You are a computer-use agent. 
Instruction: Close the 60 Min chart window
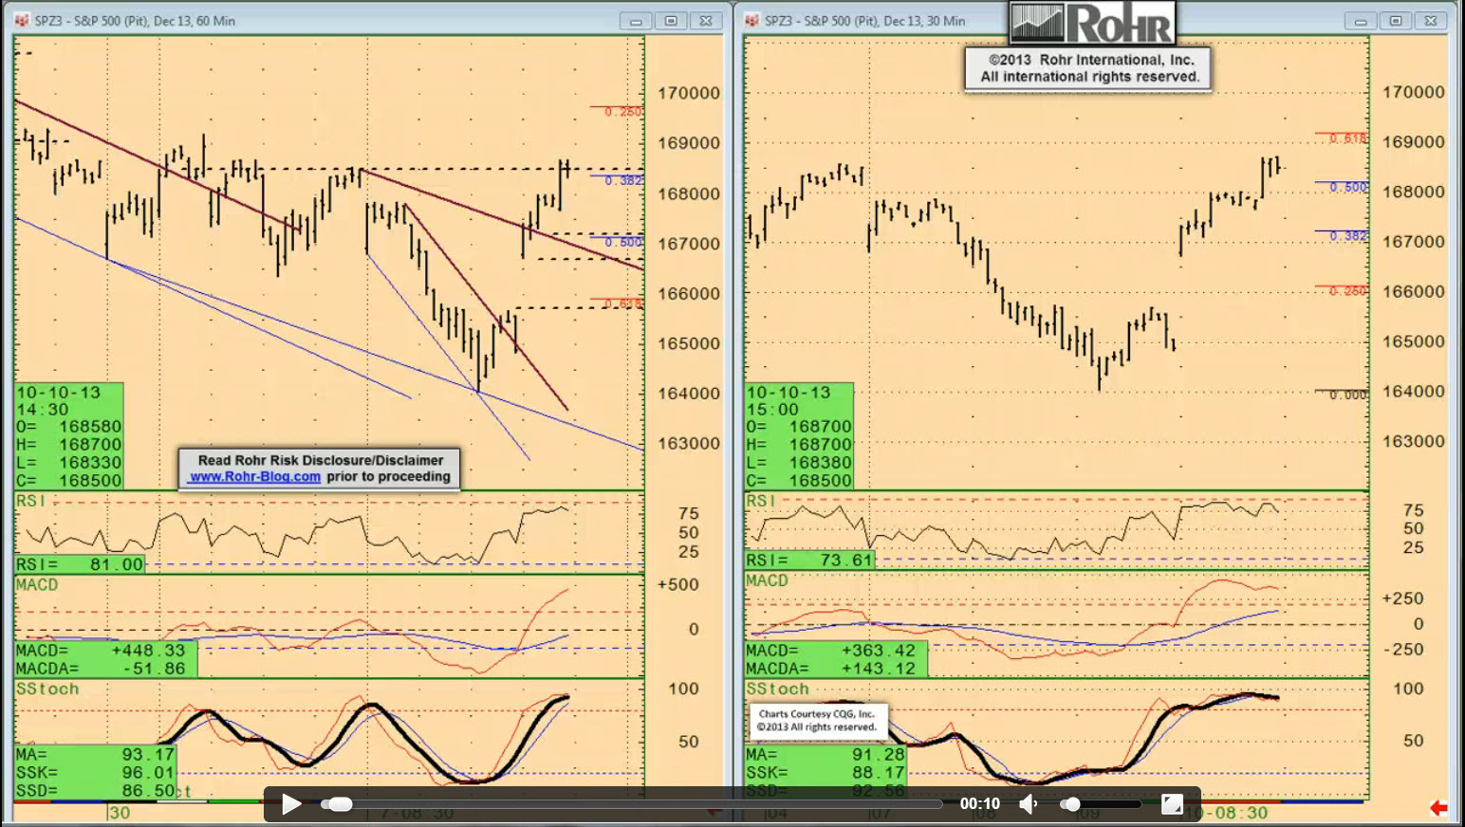coord(706,21)
